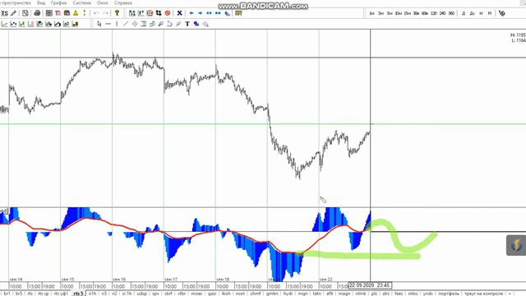The height and width of the screenshot is (296, 526).
Task: Select the parallel channel lines tool
Action: [x=135, y=24]
